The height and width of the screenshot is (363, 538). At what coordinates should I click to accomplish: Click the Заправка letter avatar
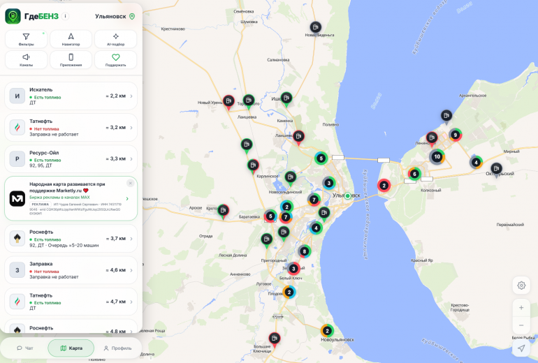(17, 270)
